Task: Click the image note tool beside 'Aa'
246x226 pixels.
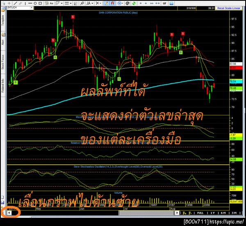Action: point(46,3)
